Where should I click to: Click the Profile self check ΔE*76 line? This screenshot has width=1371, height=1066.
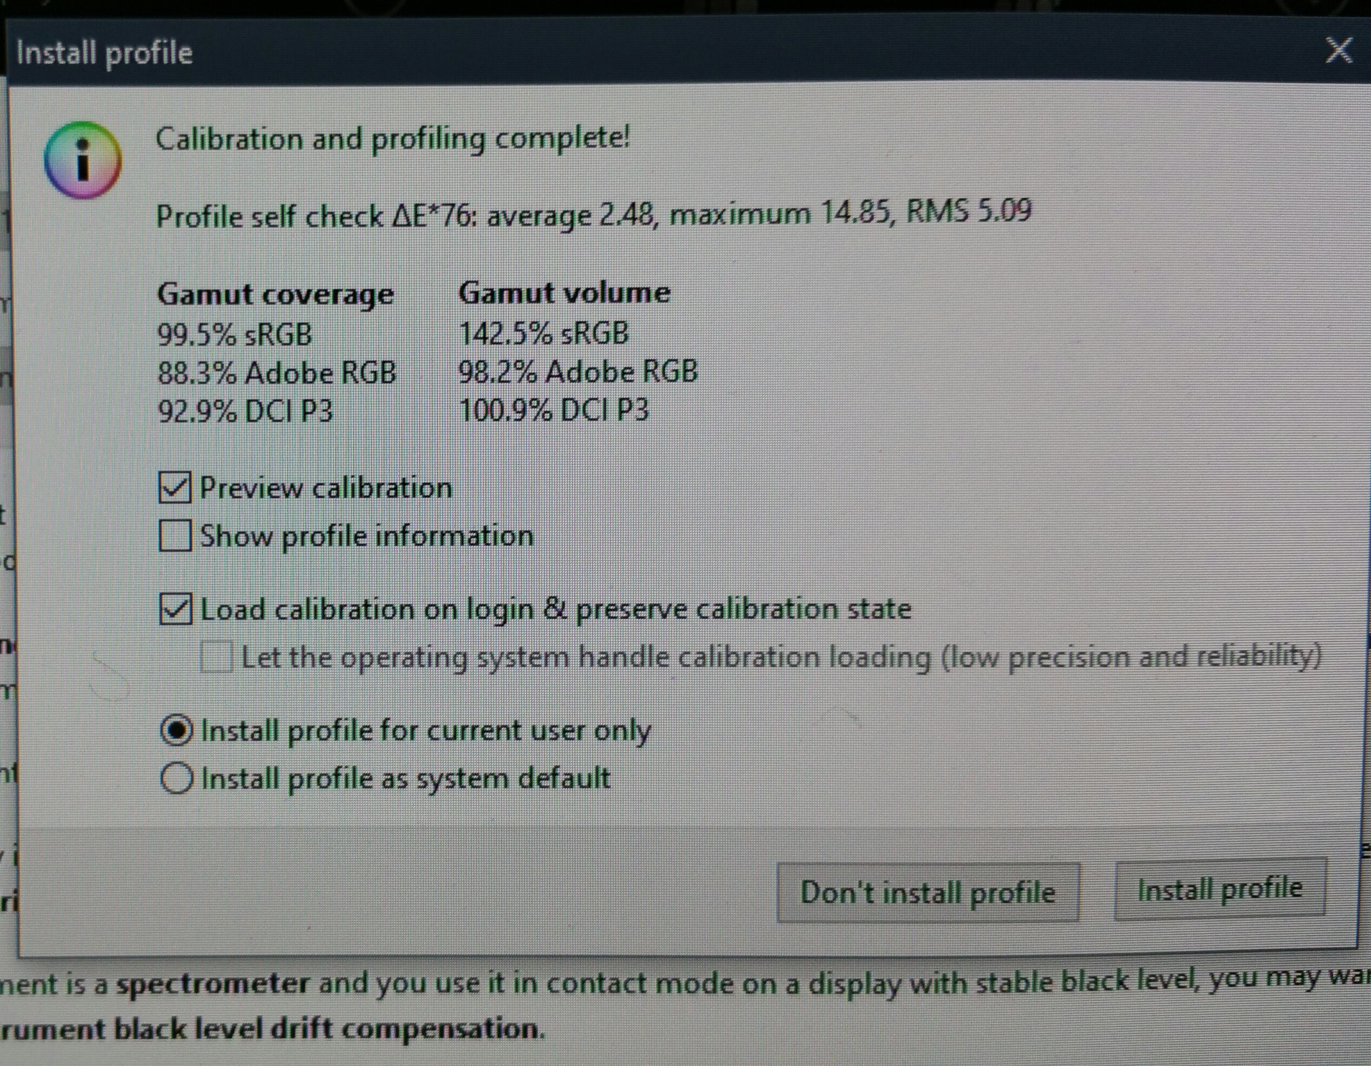pos(593,215)
